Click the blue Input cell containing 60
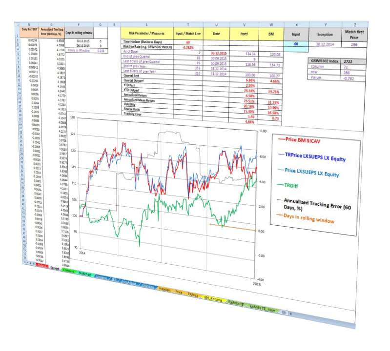The height and width of the screenshot is (351, 390). [x=296, y=44]
